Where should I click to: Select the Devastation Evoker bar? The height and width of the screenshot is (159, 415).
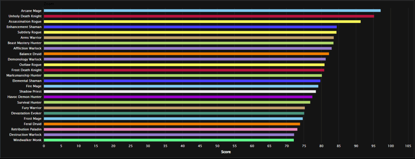tap(174, 113)
